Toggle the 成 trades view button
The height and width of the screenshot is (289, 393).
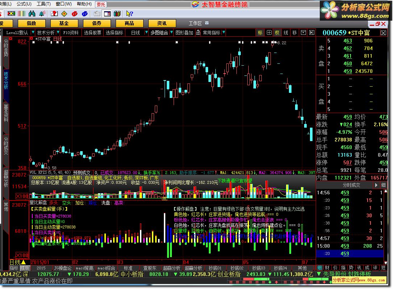pos(367,268)
